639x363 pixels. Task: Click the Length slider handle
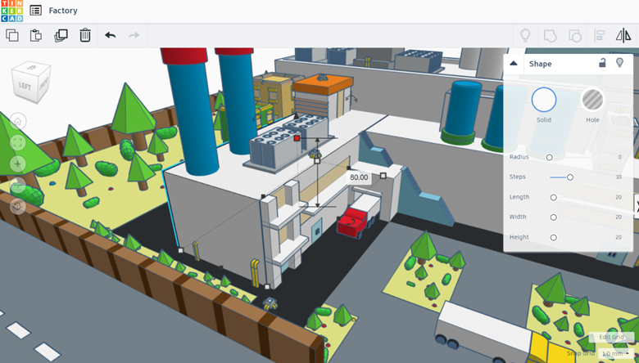pyautogui.click(x=554, y=198)
